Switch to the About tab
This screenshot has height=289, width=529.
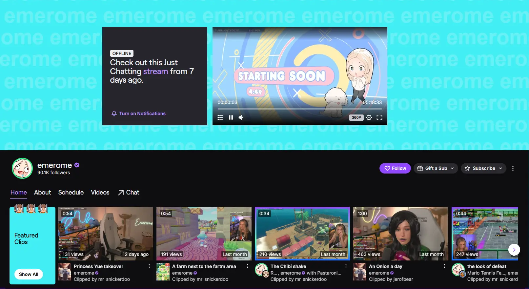coord(43,193)
